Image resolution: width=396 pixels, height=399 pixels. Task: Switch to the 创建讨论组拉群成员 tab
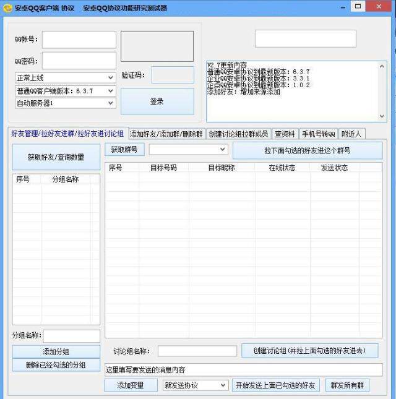click(238, 134)
